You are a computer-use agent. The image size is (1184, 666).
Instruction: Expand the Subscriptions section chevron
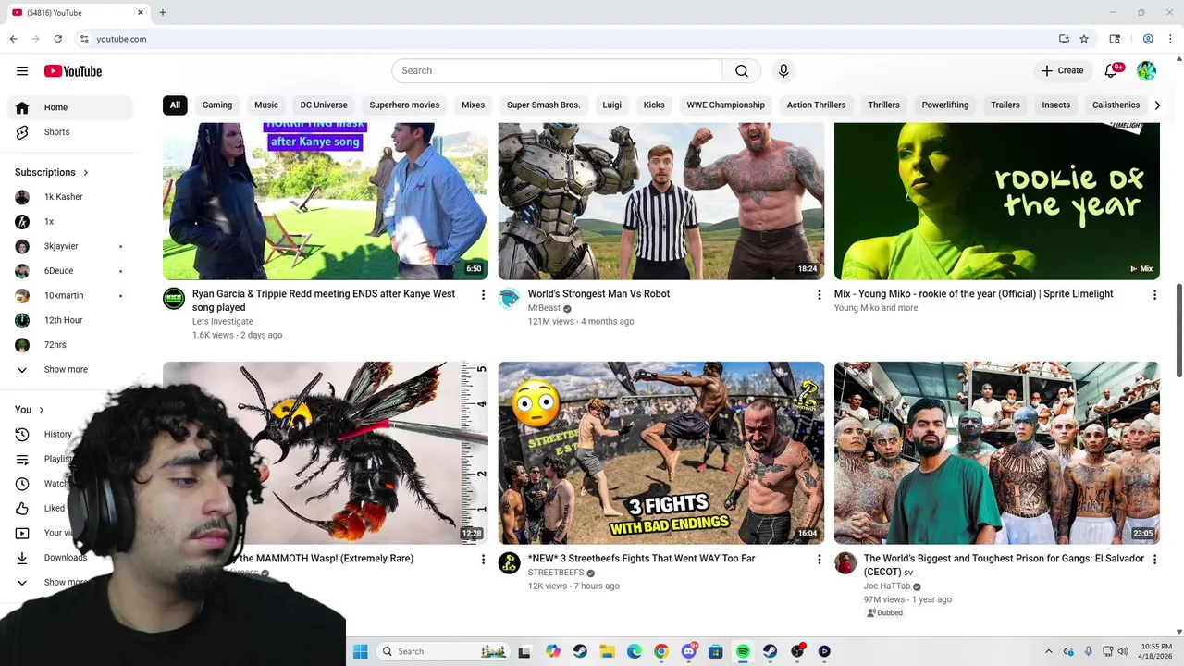point(86,173)
